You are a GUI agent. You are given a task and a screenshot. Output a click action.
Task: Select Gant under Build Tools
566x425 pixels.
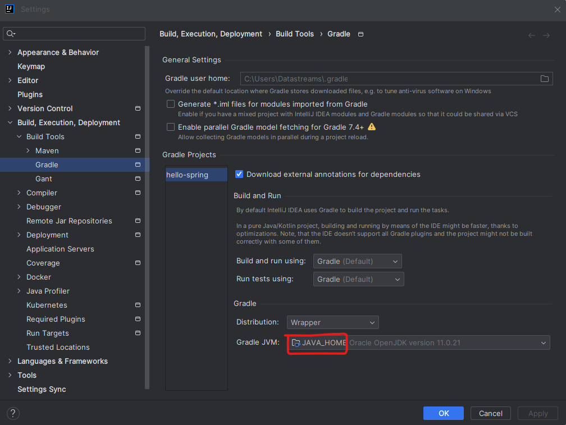[44, 179]
